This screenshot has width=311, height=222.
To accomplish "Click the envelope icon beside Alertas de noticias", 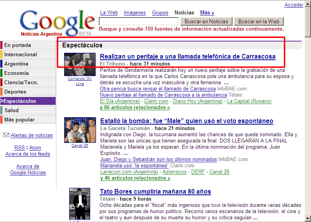I will [x=6, y=135].
